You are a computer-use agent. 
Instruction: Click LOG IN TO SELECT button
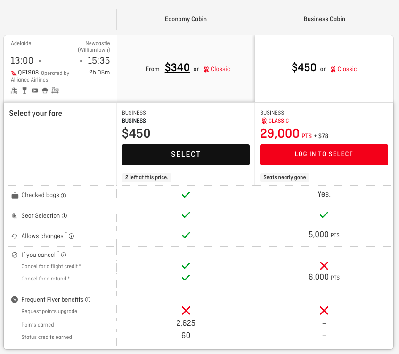[x=324, y=155]
